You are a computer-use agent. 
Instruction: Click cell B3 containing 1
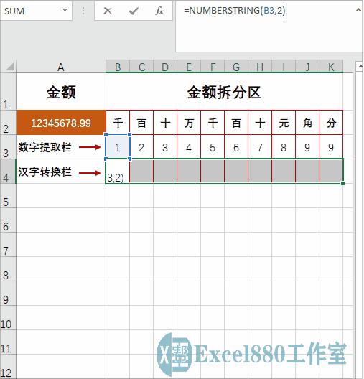click(118, 147)
